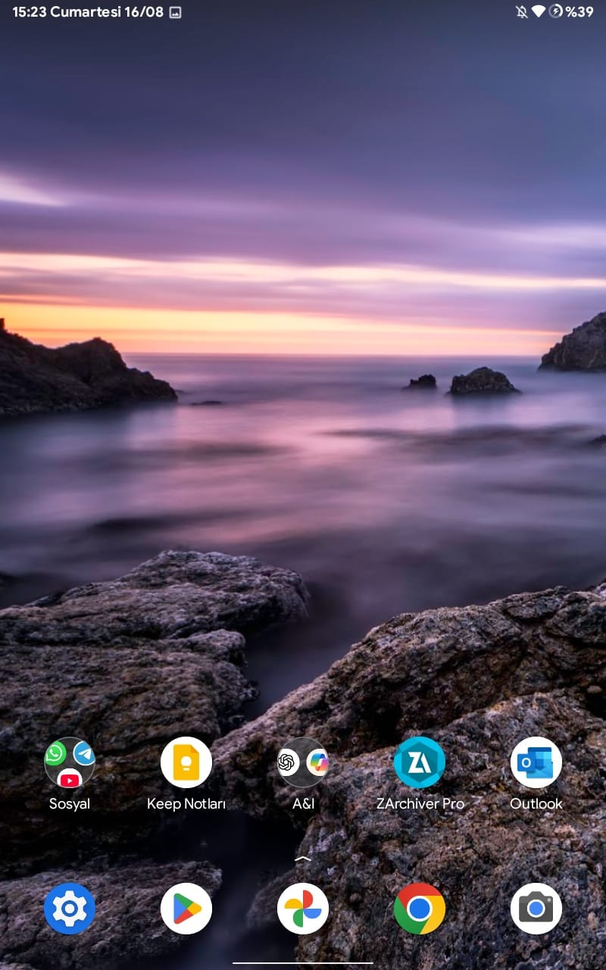
Task: Open the Sosyal app folder
Action: pyautogui.click(x=70, y=762)
